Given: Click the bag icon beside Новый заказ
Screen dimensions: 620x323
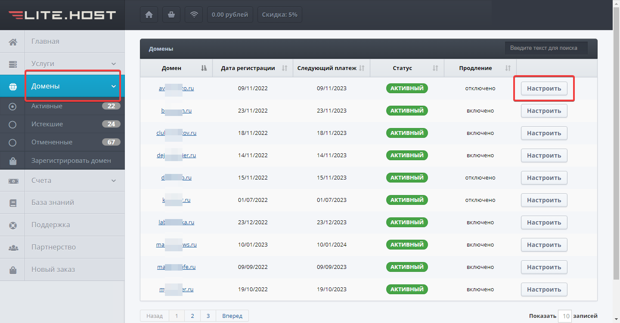Looking at the screenshot, I should tap(13, 270).
